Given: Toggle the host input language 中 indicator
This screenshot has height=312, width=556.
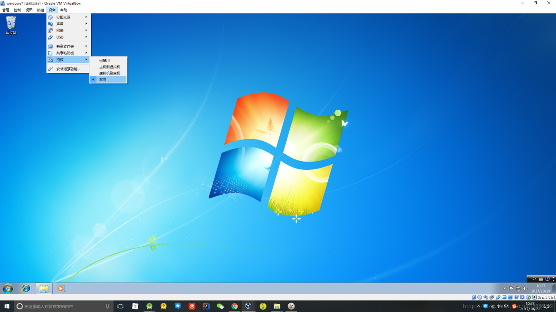Looking at the screenshot, I should (x=506, y=306).
